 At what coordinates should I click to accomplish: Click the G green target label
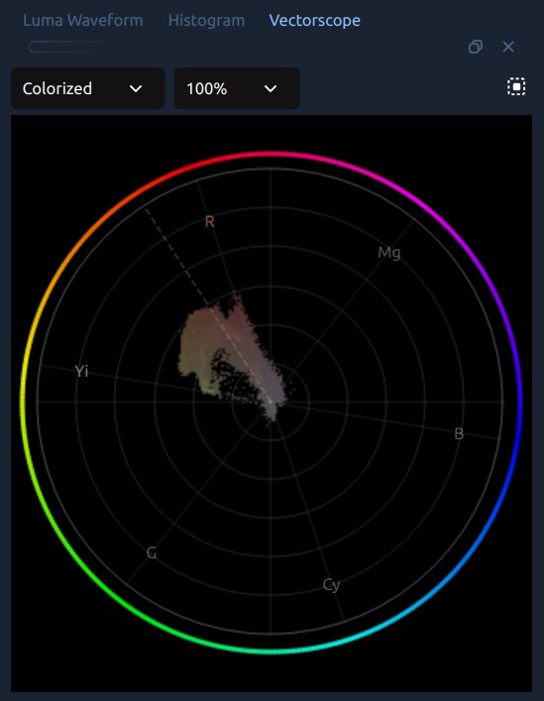pos(152,553)
